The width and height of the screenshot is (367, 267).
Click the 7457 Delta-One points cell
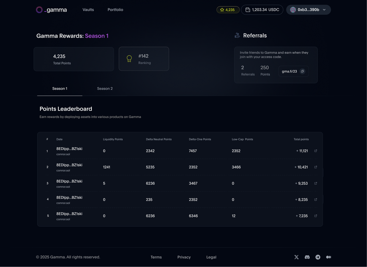[193, 151]
